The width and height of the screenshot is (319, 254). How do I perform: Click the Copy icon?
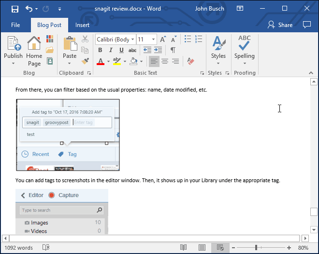(x=85, y=50)
